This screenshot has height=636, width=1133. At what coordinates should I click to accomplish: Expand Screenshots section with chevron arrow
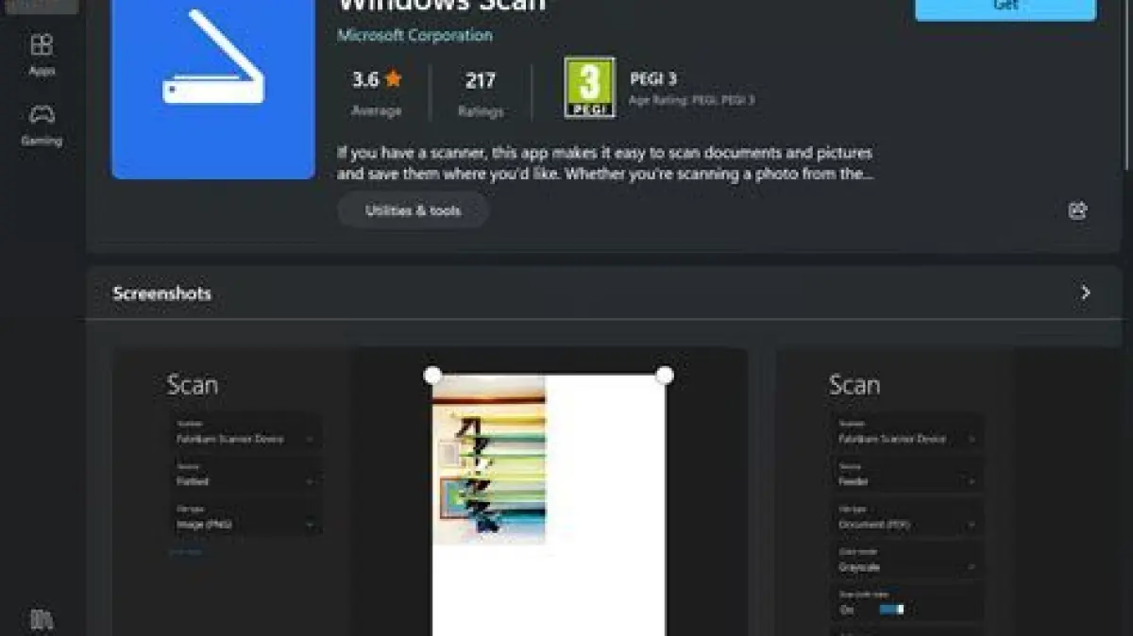[1085, 293]
